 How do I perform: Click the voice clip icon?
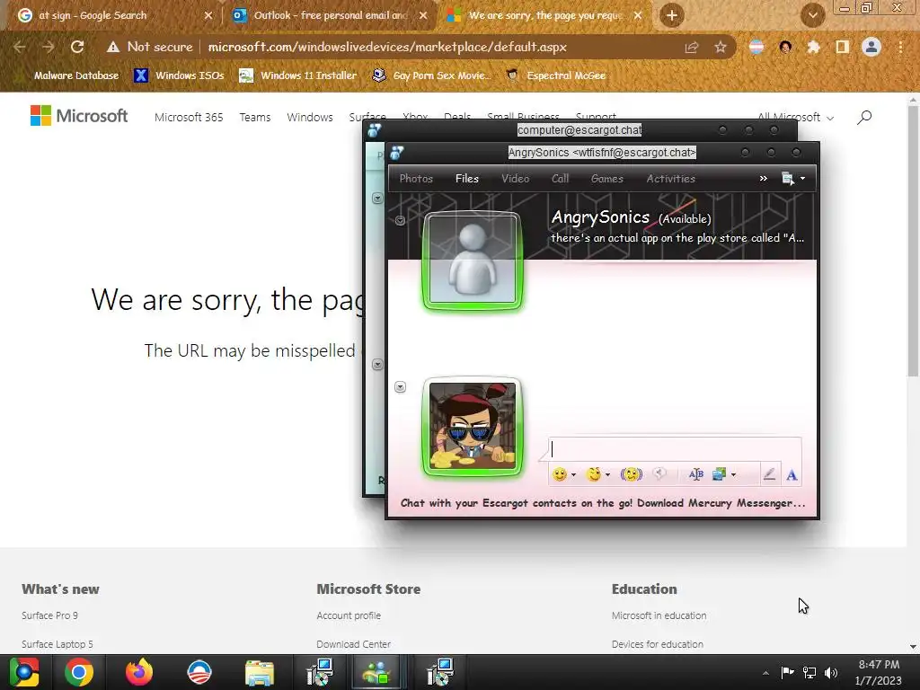tap(660, 474)
